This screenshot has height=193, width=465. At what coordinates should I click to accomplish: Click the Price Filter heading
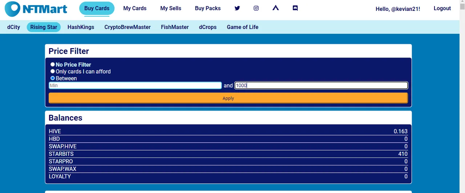pyautogui.click(x=69, y=51)
